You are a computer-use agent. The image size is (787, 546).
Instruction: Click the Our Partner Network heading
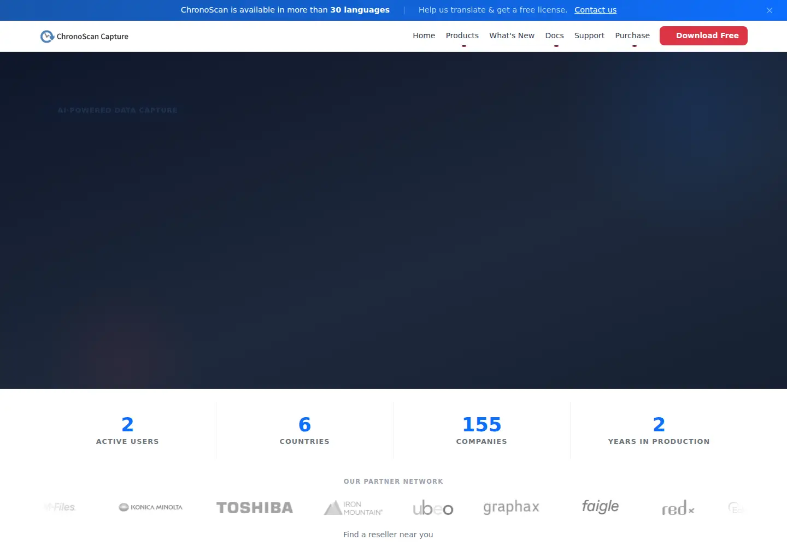[x=393, y=482]
